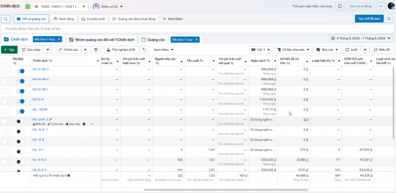Click the green Tạo button
This screenshot has width=396, height=193.
pos(9,49)
